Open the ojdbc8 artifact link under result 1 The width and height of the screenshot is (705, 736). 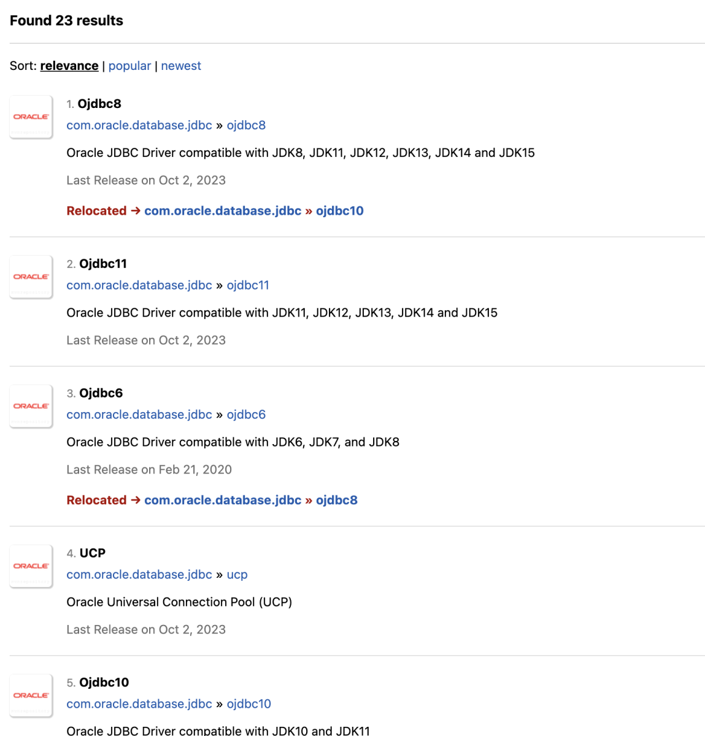[246, 125]
